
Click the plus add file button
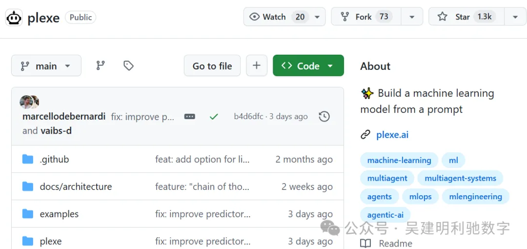(x=257, y=65)
